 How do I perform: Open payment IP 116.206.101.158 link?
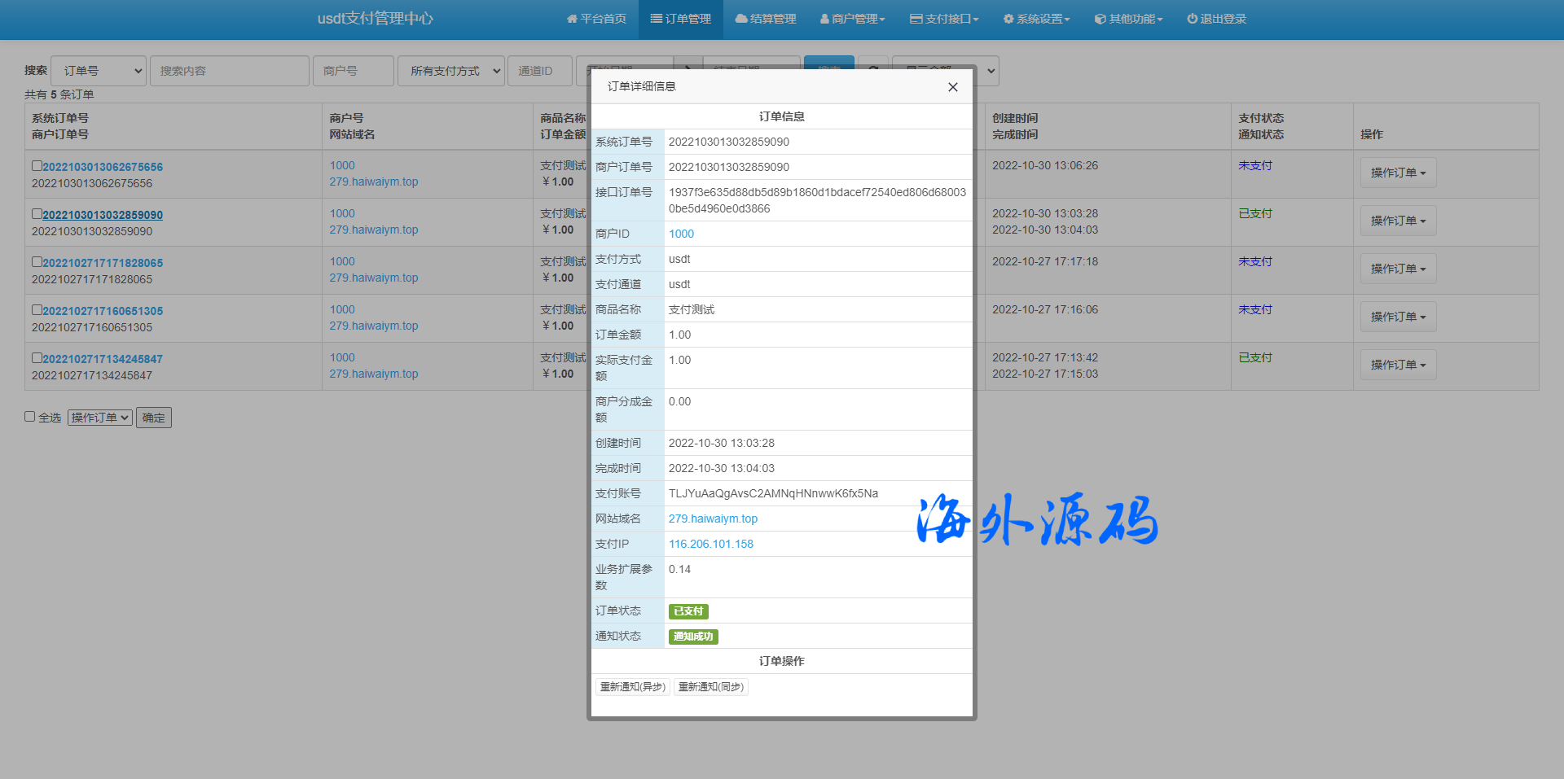(x=710, y=544)
